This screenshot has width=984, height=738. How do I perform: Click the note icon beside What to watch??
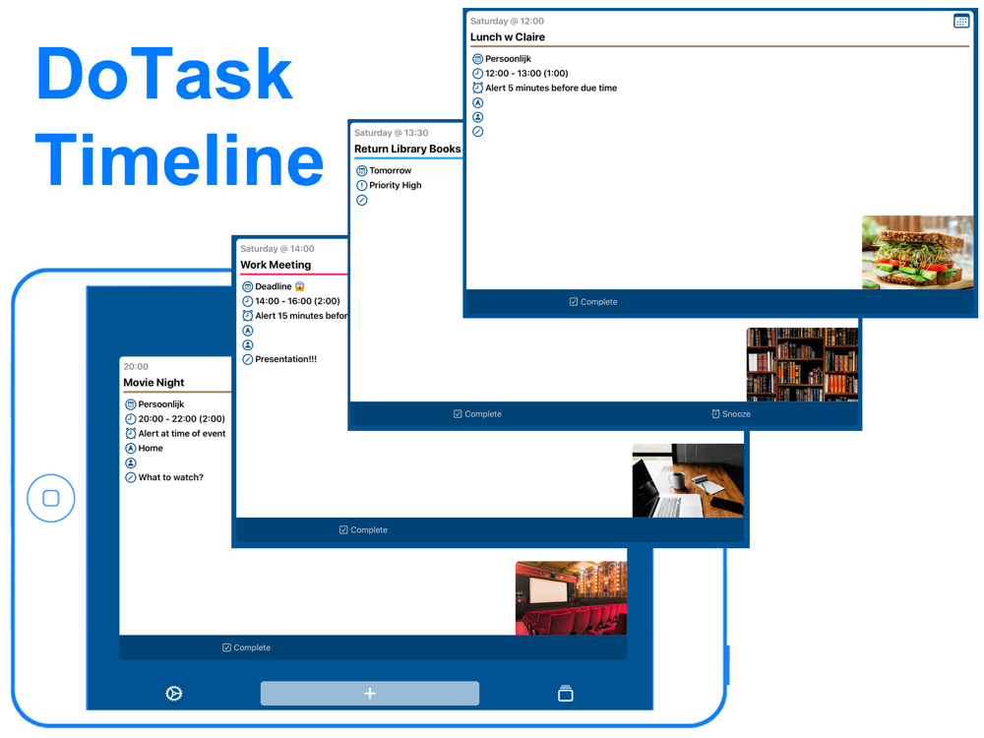click(x=131, y=477)
